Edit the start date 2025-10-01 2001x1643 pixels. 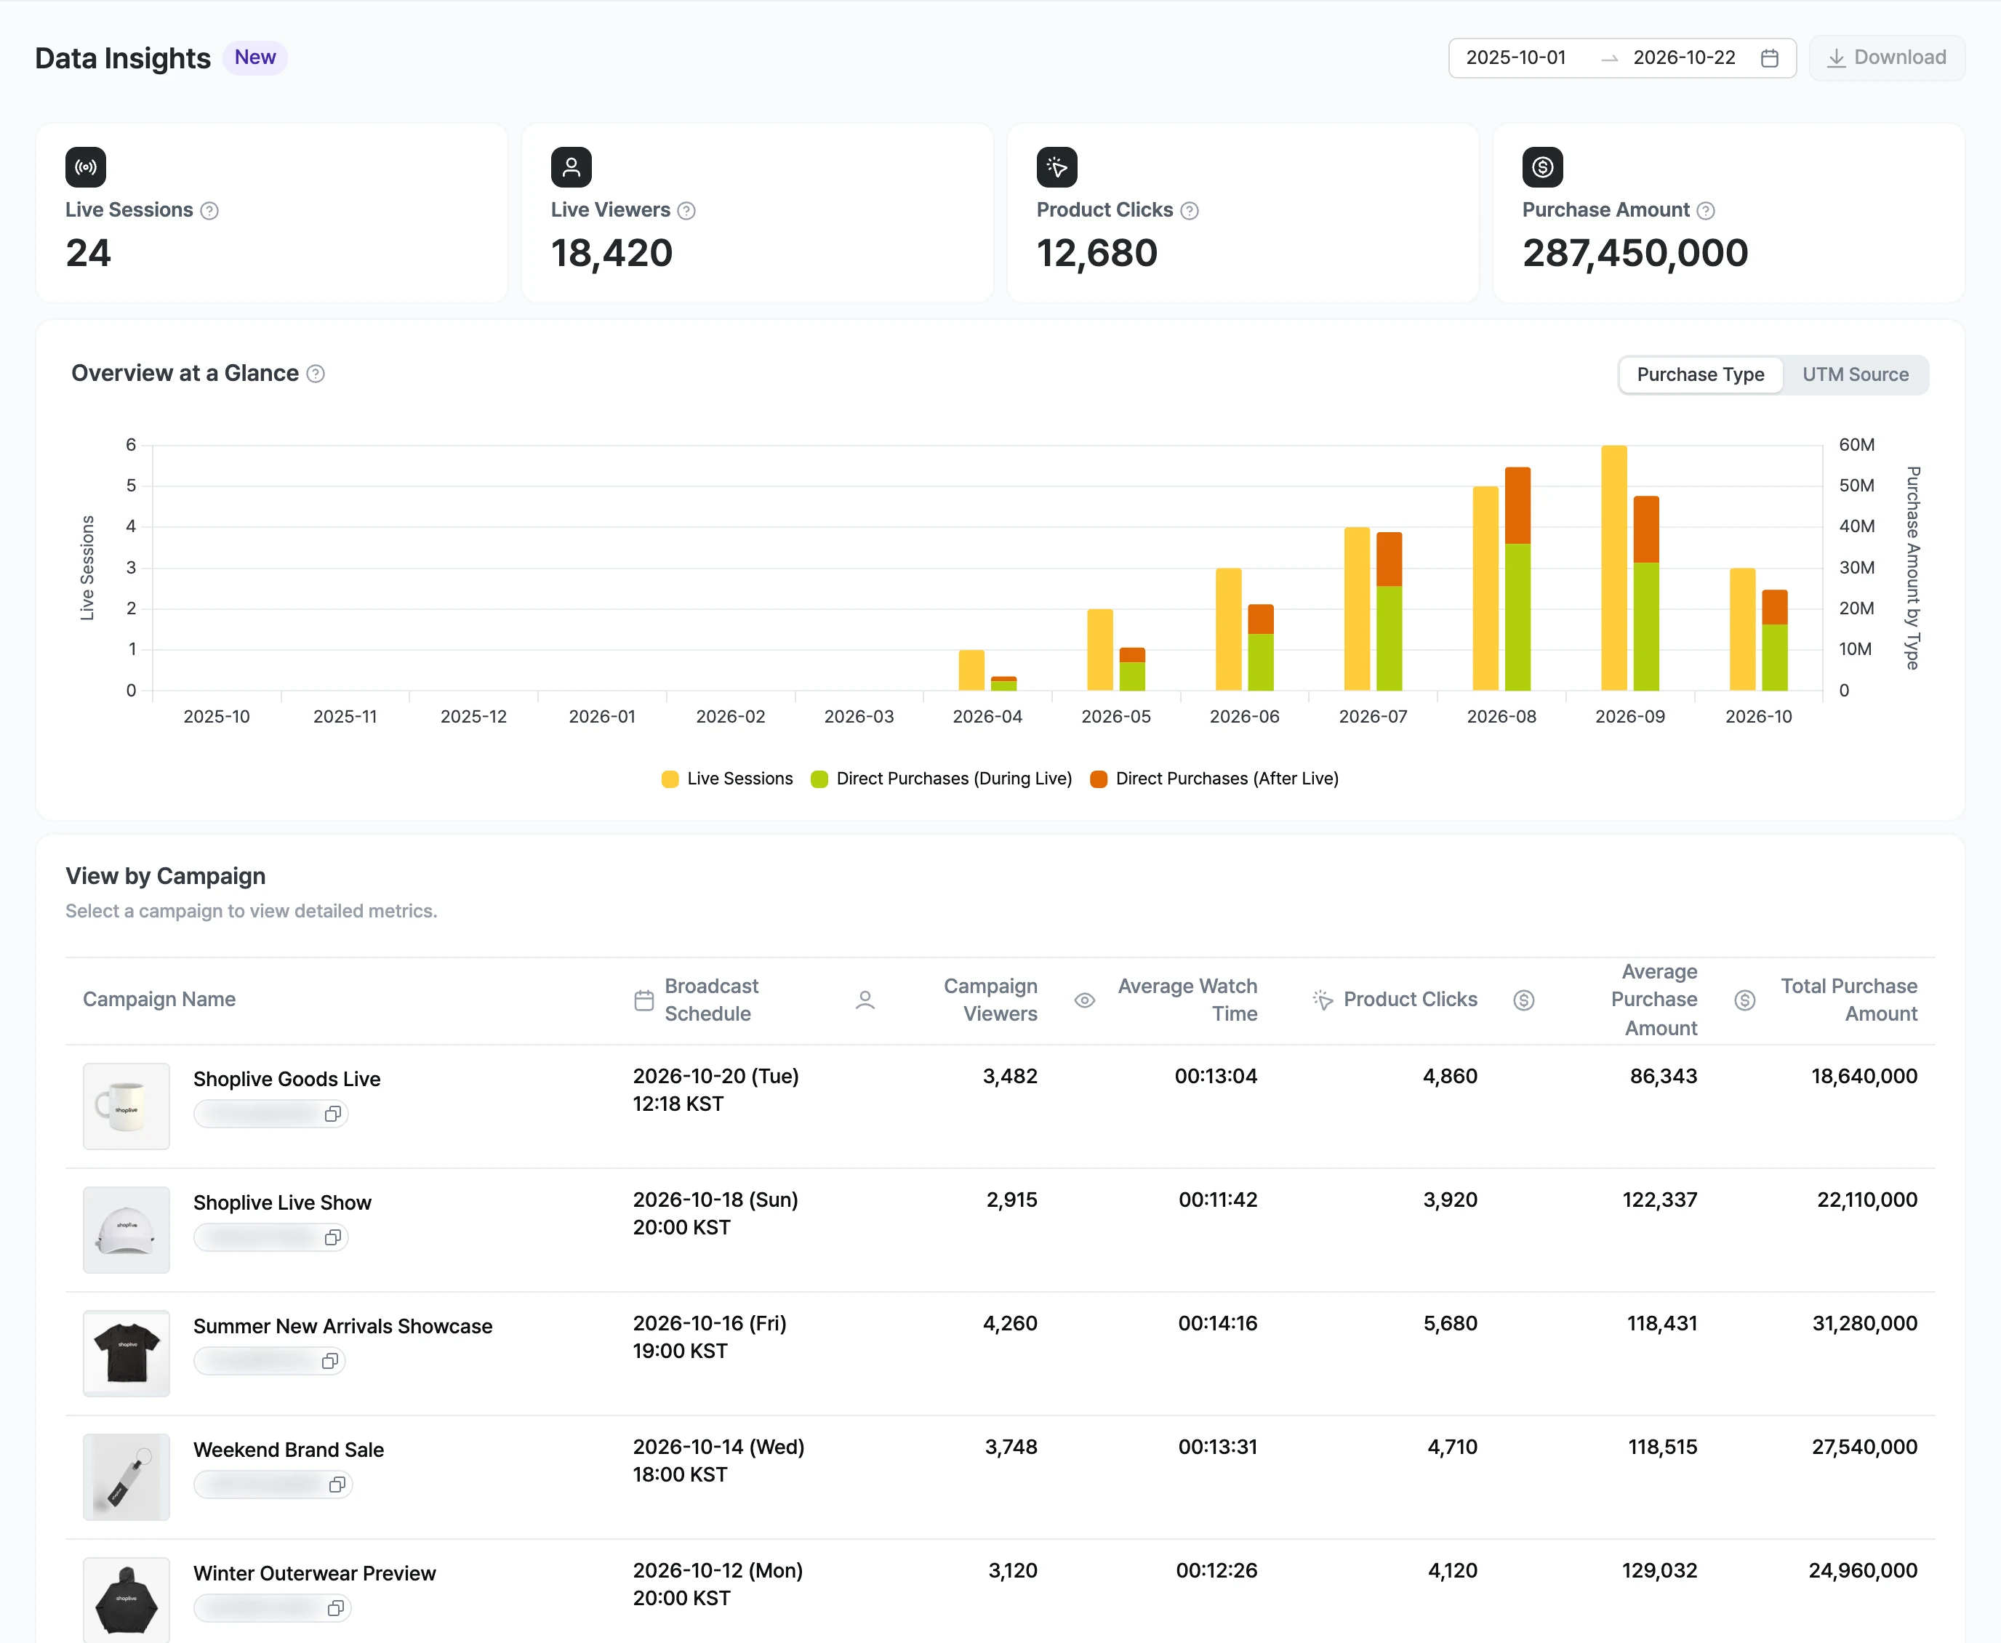coord(1515,57)
